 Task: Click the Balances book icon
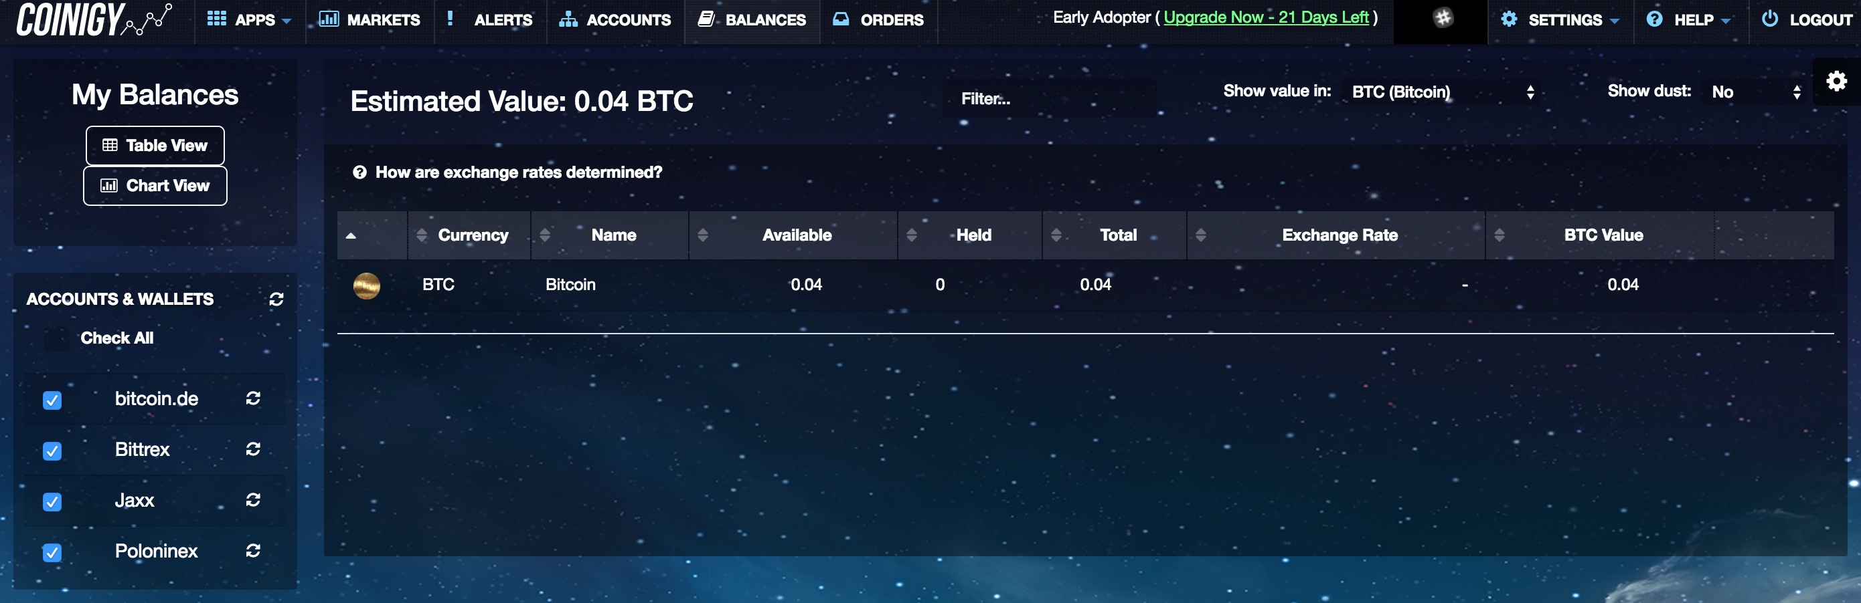tap(706, 19)
